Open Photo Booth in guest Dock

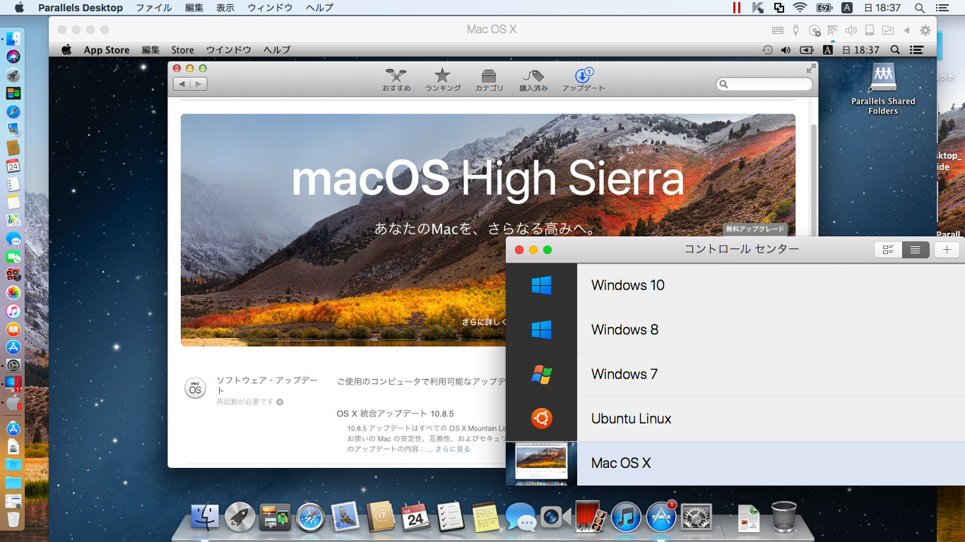pos(591,517)
